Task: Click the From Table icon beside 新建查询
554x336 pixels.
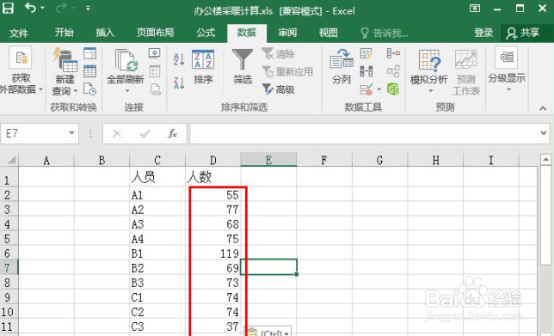Action: tap(89, 71)
